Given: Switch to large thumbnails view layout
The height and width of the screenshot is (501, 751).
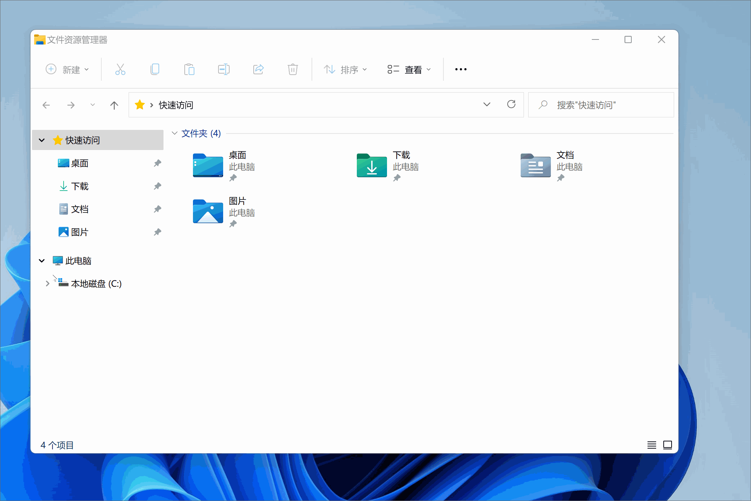Looking at the screenshot, I should pyautogui.click(x=668, y=445).
